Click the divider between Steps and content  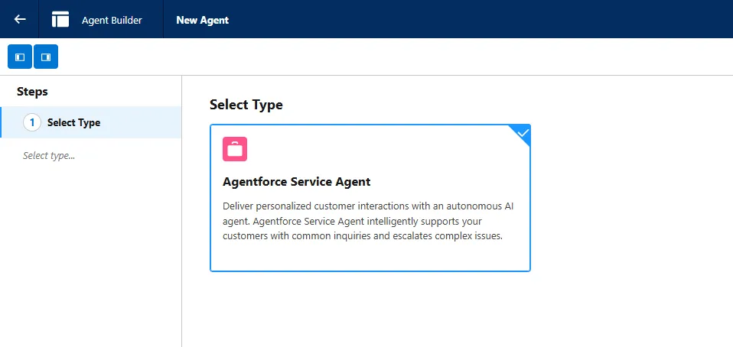click(x=181, y=211)
